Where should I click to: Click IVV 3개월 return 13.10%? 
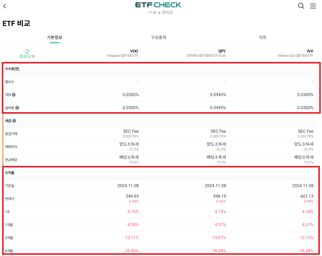(307, 238)
